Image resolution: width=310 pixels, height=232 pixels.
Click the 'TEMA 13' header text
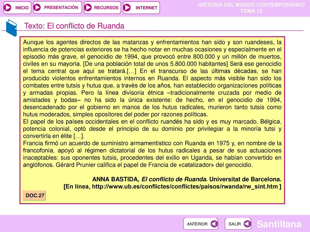point(251,11)
